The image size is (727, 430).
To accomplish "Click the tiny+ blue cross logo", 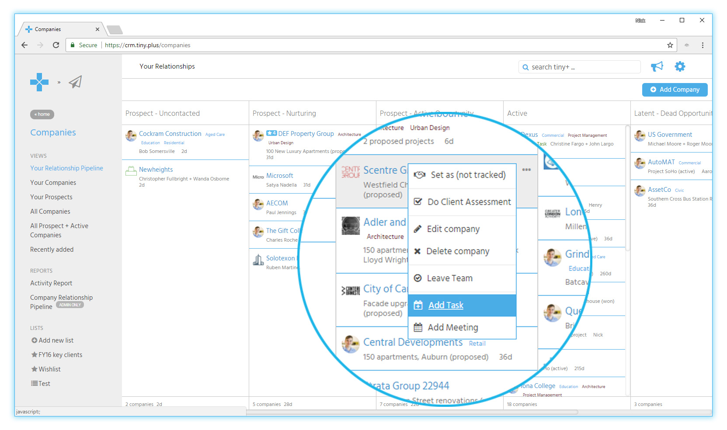I will pos(39,82).
